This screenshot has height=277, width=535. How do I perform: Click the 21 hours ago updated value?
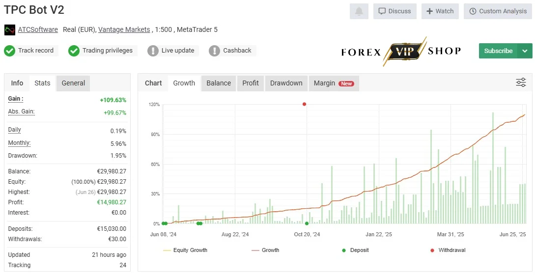[109, 255]
